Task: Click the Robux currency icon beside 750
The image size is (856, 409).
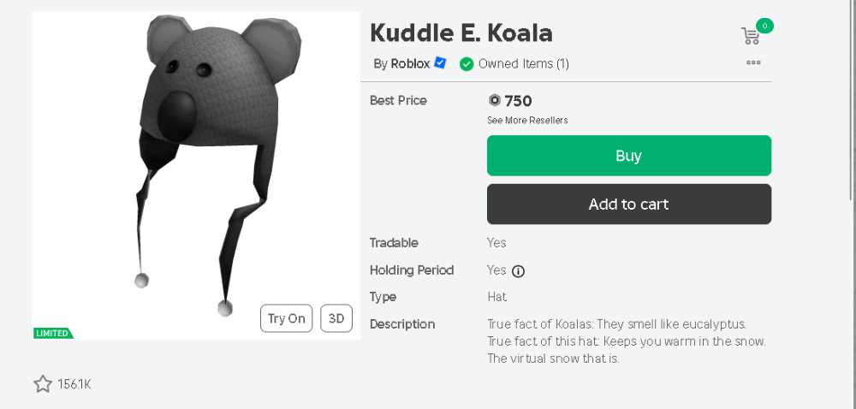Action: click(494, 100)
